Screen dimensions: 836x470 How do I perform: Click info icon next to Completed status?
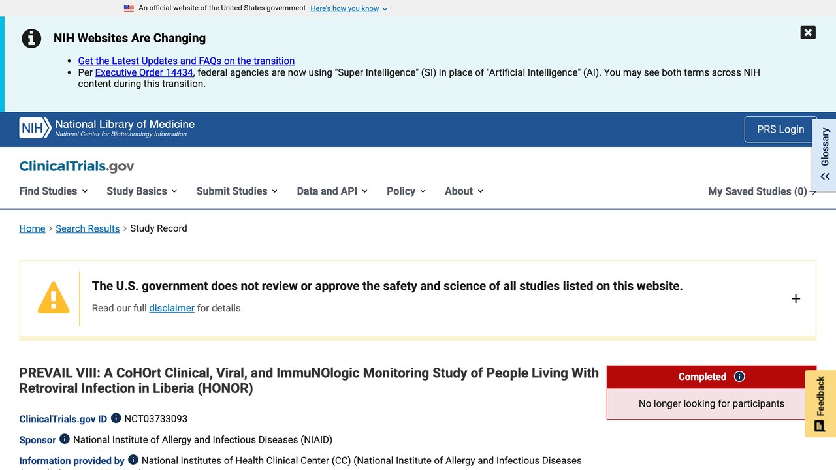click(739, 377)
